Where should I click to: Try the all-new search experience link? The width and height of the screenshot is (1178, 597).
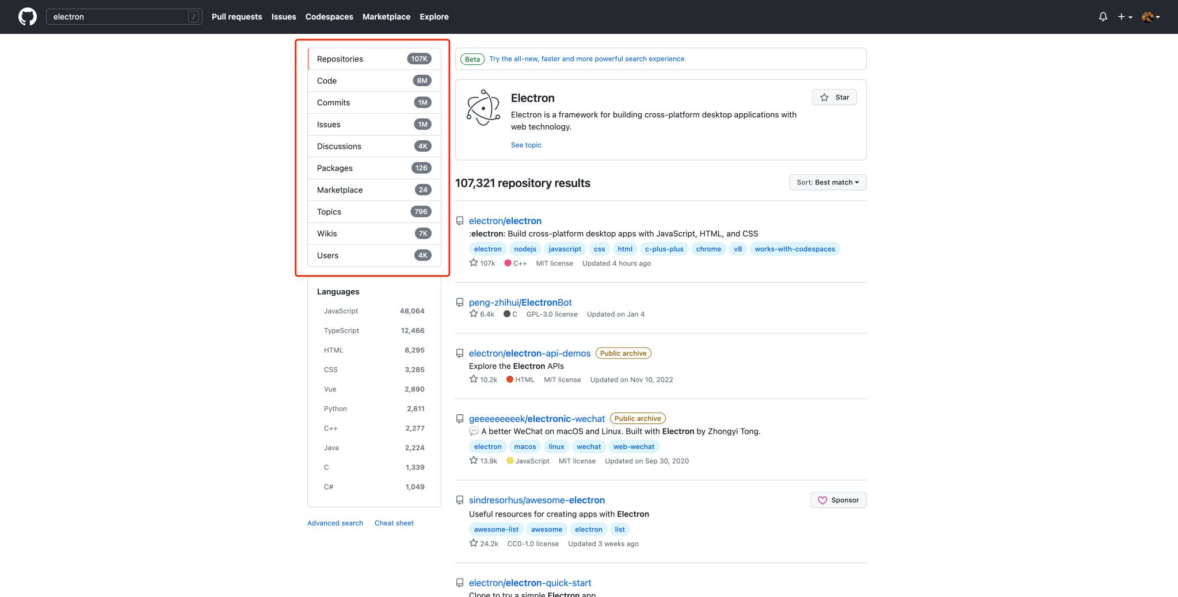tap(587, 59)
